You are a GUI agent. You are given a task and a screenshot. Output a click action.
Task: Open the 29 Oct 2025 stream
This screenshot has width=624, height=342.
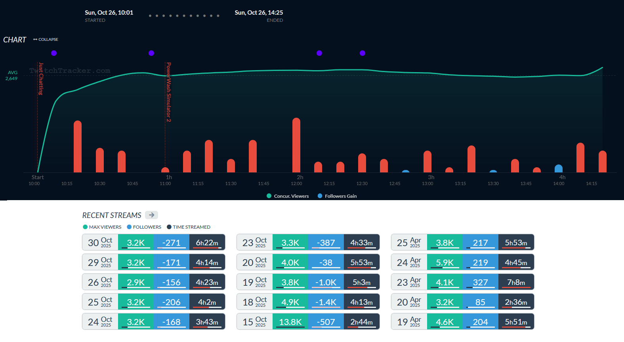point(100,262)
